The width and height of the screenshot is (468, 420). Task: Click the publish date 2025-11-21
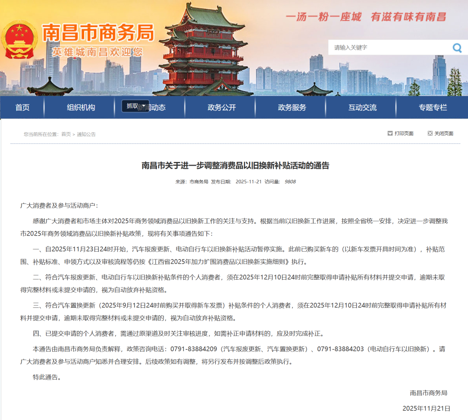click(248, 182)
